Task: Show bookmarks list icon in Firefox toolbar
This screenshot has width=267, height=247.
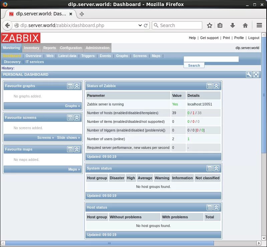Action: pos(220,25)
